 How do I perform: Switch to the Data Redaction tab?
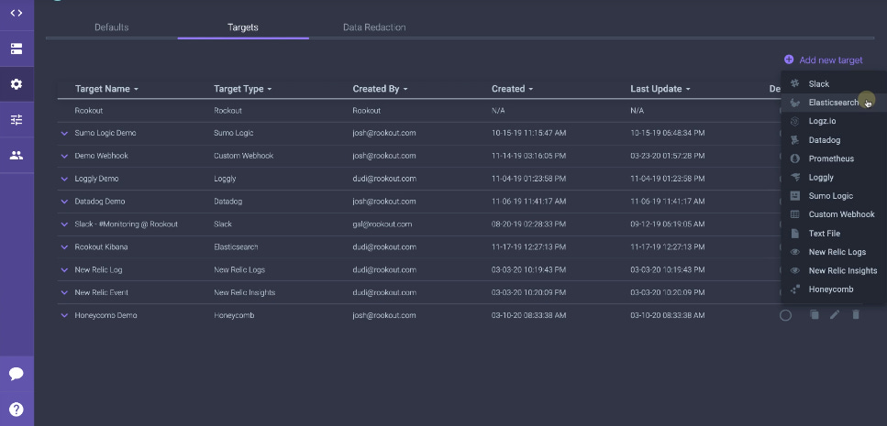click(x=374, y=27)
